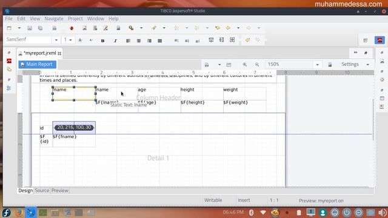The image size is (388, 218).
Task: Open Firefox from the taskbar
Action: (x=19, y=213)
